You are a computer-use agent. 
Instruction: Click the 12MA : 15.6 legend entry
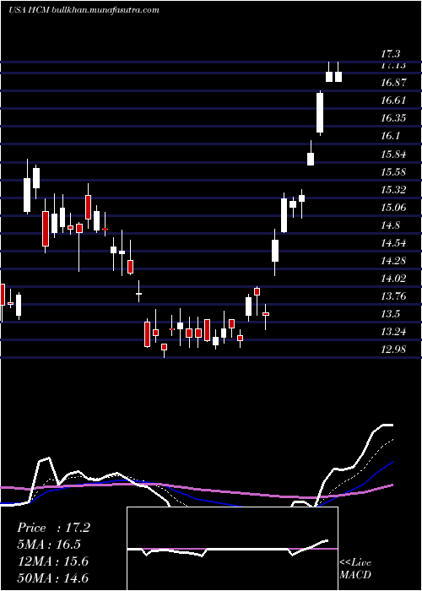click(52, 561)
